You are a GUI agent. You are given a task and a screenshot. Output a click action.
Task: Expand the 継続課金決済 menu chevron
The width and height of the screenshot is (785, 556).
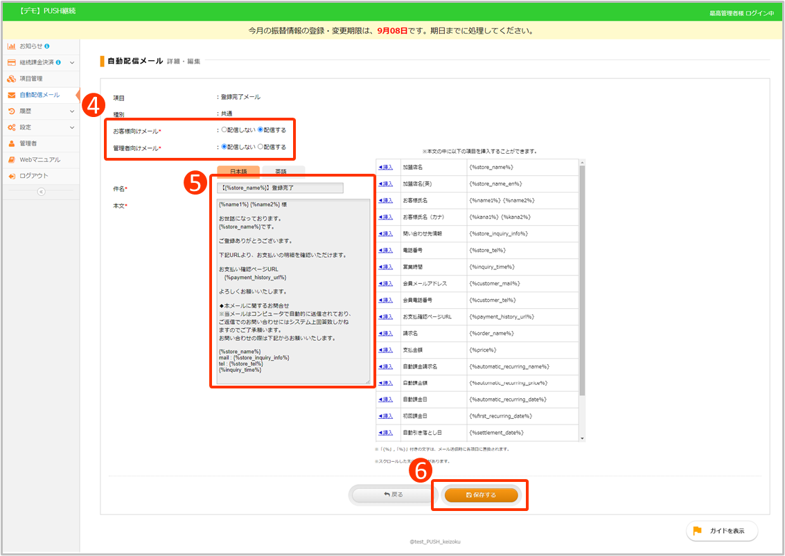pos(72,63)
